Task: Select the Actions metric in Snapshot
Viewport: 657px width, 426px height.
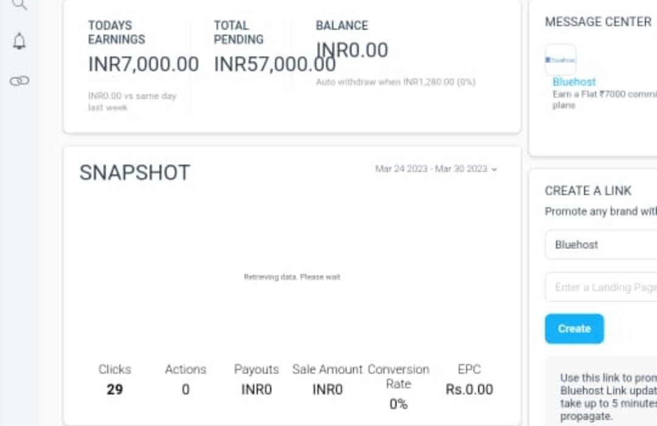Action: pos(186,379)
